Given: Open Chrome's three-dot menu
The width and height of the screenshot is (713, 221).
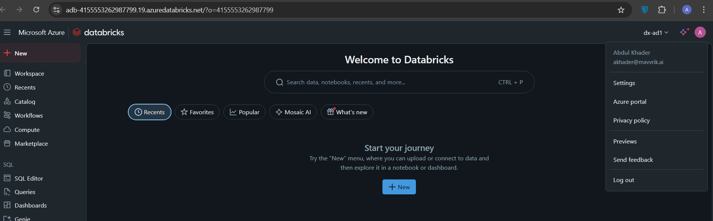Looking at the screenshot, I should click(704, 10).
